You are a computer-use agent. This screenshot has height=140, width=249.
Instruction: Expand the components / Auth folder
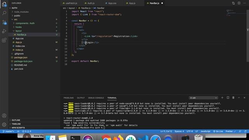click(x=25, y=23)
